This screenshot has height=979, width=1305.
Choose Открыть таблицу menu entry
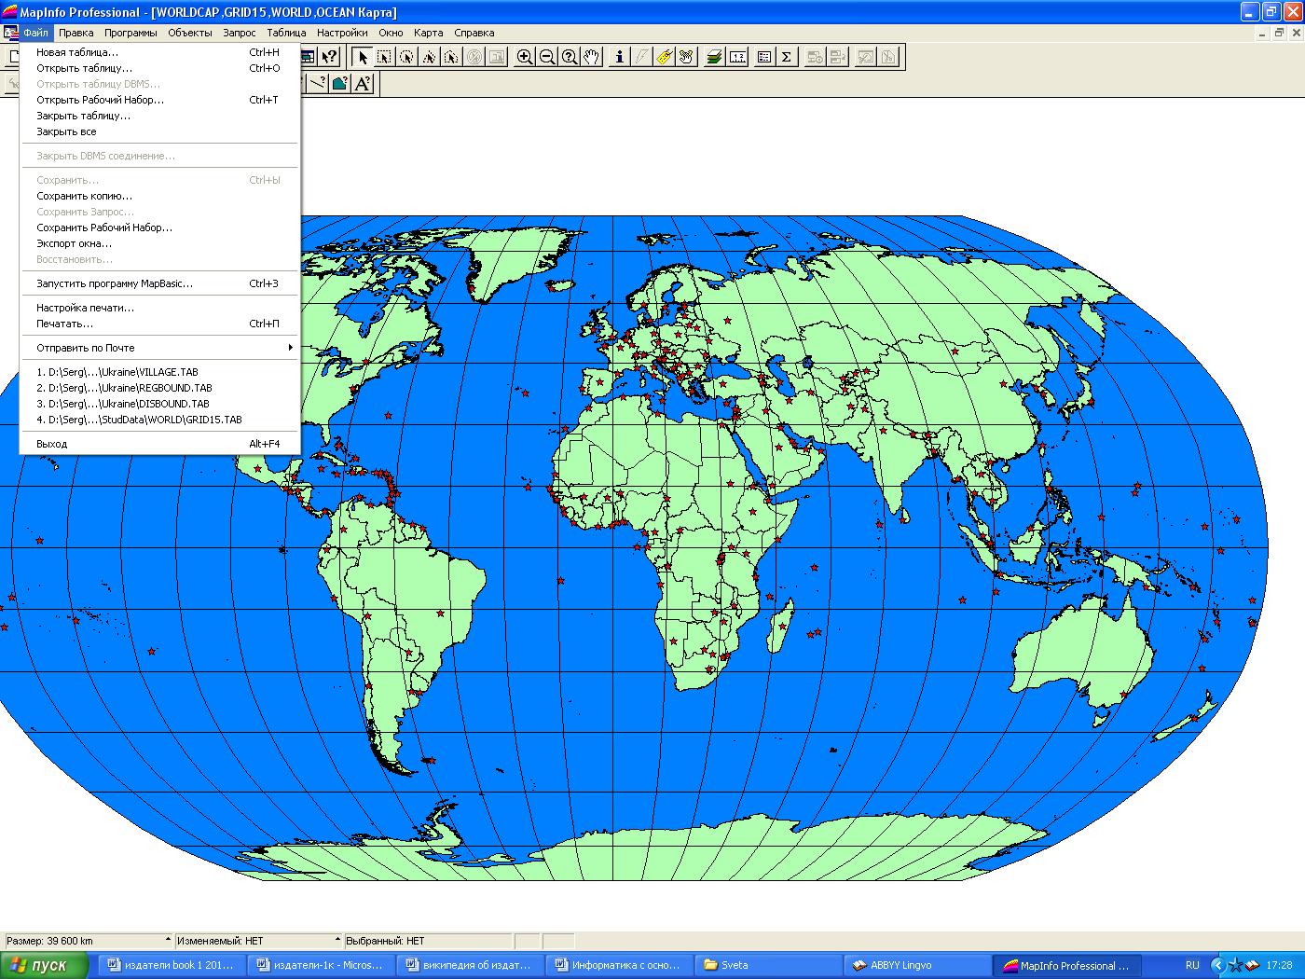coord(159,68)
